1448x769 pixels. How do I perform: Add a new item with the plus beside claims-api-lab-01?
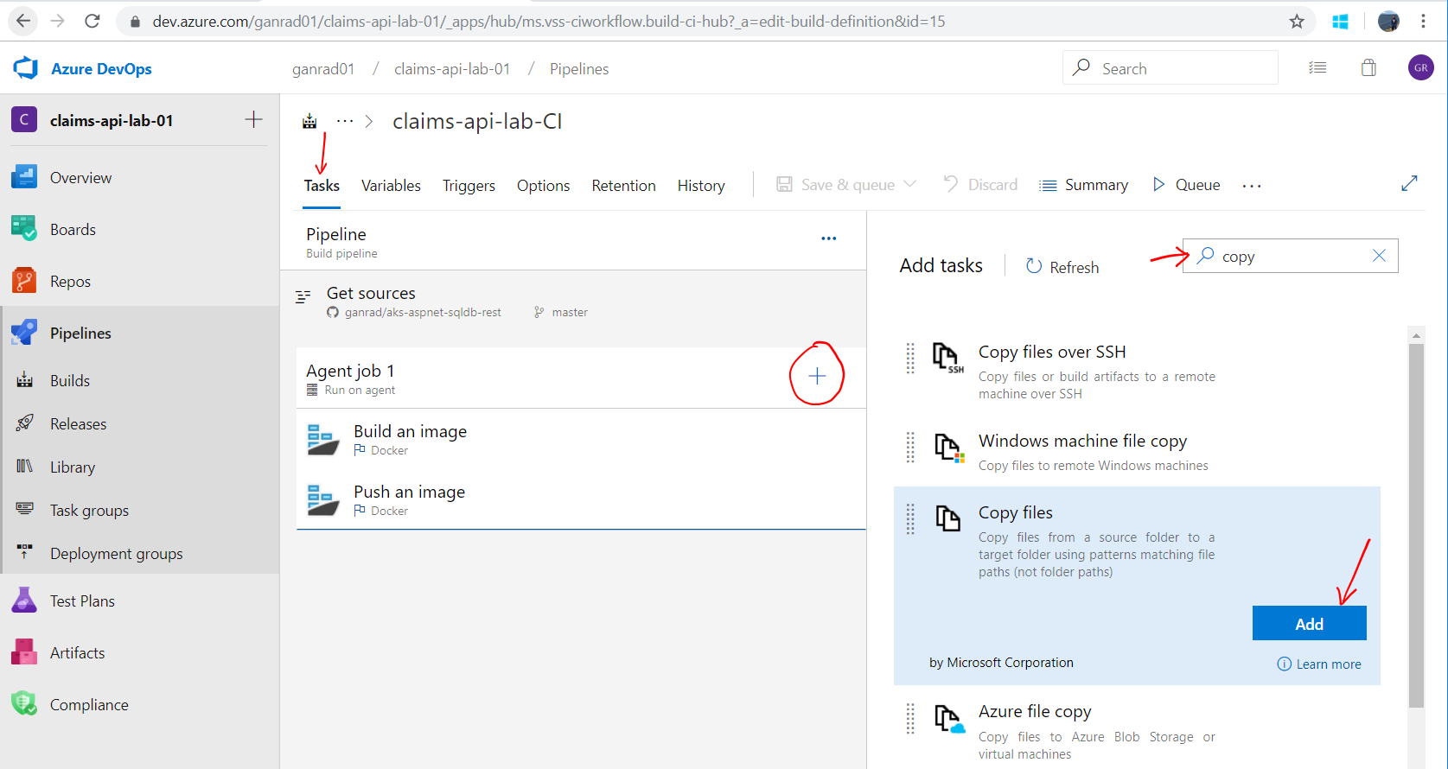(x=253, y=119)
